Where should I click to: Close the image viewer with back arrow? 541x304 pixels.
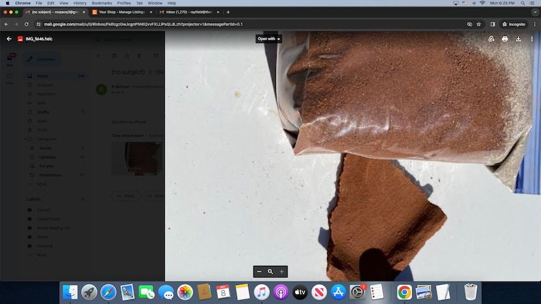coord(9,39)
